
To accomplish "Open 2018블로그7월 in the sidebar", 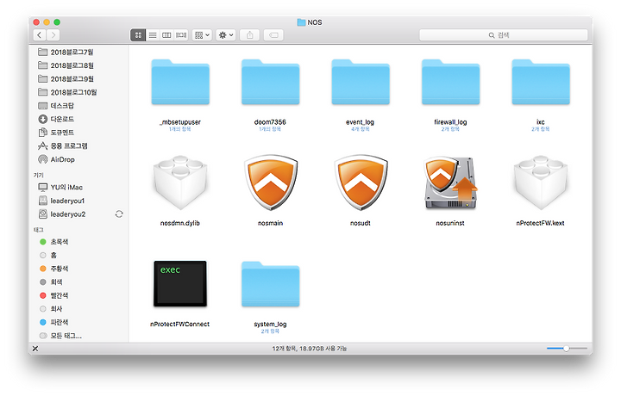I will (x=72, y=53).
